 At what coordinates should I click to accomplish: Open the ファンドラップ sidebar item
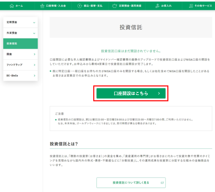pos(20,65)
